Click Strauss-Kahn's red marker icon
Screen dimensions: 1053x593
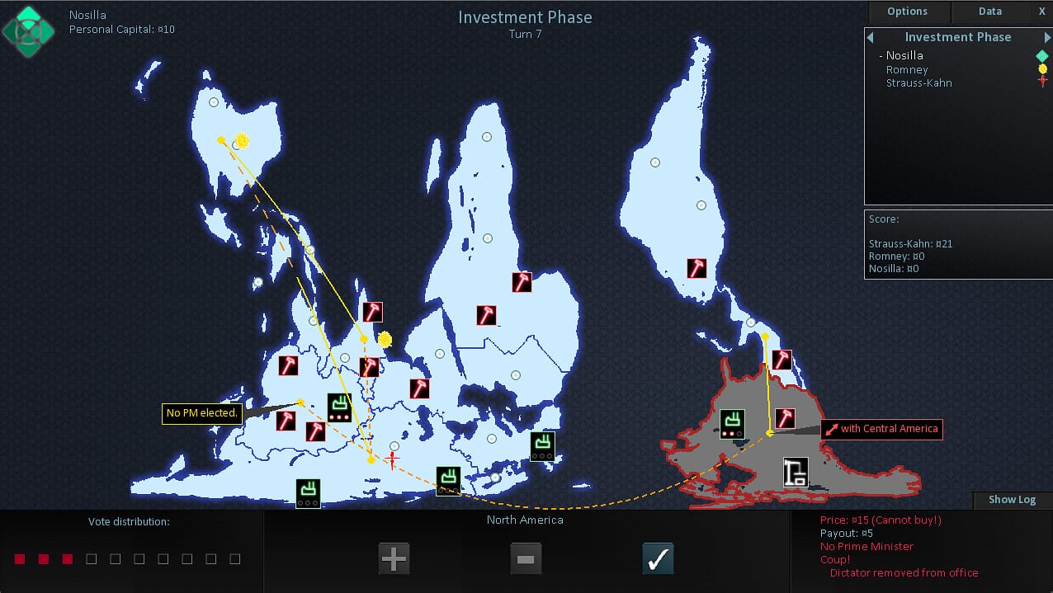(x=1041, y=79)
